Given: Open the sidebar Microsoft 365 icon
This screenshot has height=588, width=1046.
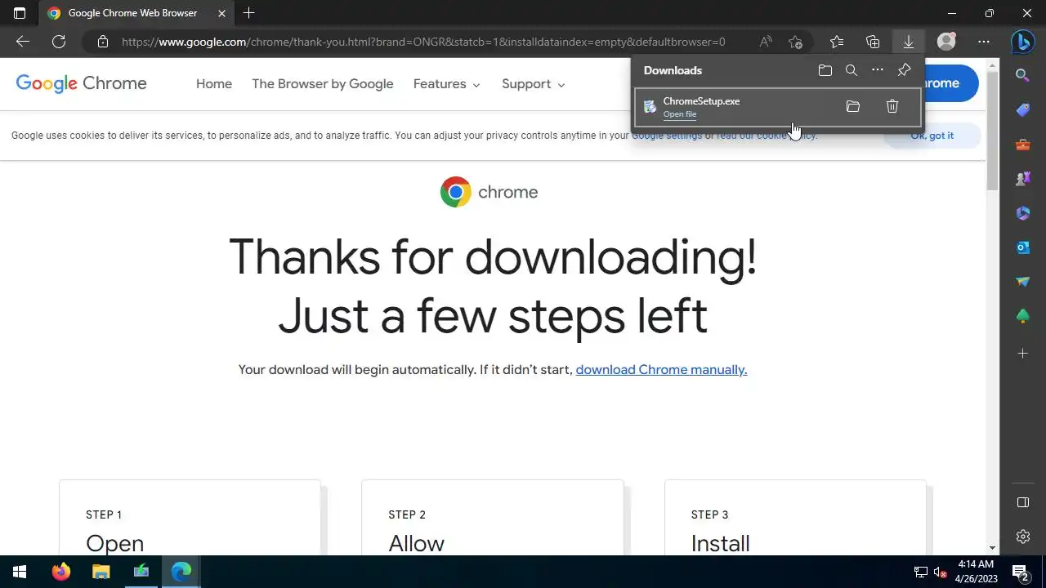Looking at the screenshot, I should pyautogui.click(x=1022, y=213).
